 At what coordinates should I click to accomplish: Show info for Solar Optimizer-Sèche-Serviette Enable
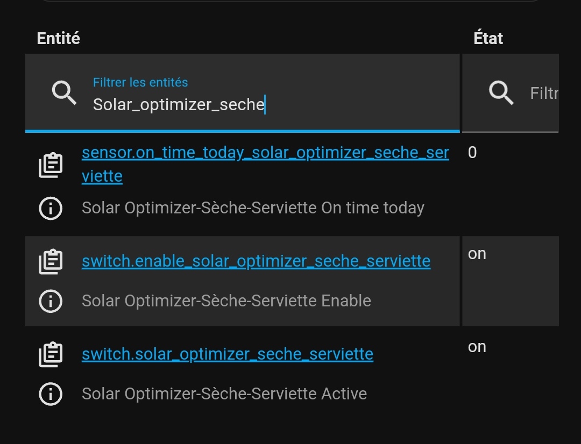click(x=51, y=300)
